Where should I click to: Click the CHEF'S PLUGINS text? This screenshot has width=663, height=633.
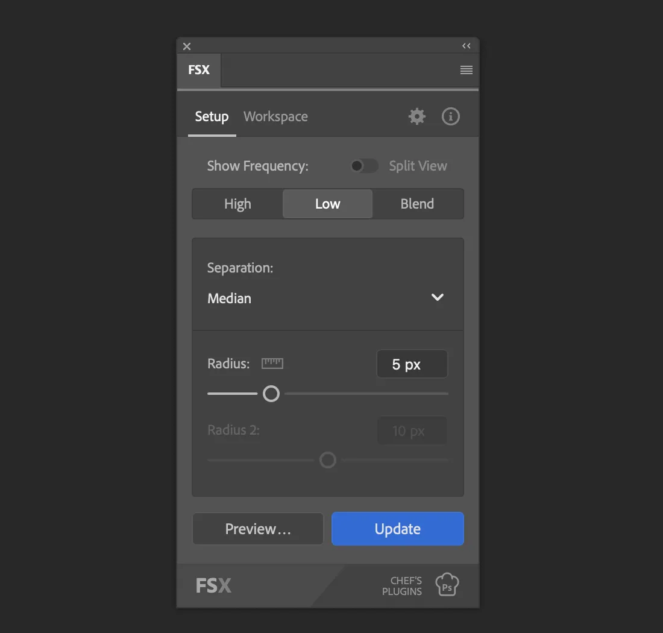(x=402, y=585)
